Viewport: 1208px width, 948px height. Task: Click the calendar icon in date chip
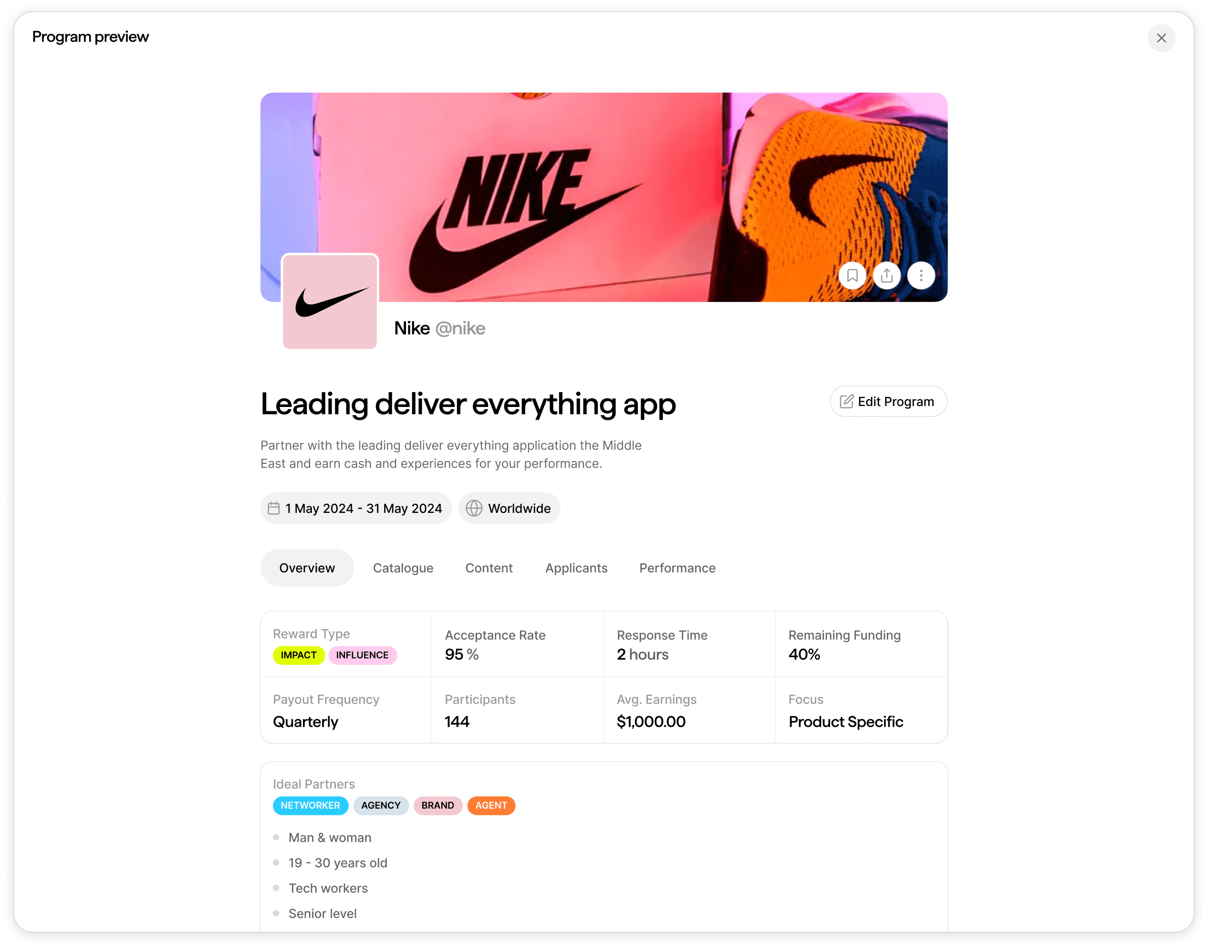click(273, 509)
